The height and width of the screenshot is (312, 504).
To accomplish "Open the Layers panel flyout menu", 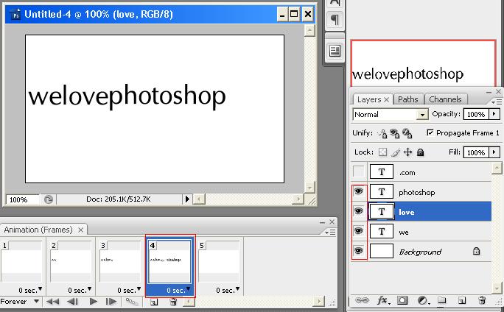I will pyautogui.click(x=497, y=102).
